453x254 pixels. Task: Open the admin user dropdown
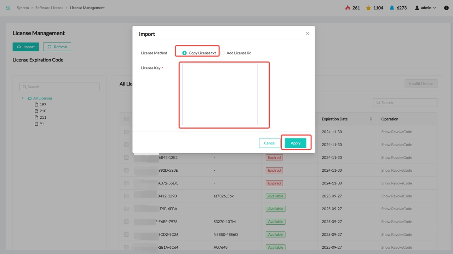425,8
